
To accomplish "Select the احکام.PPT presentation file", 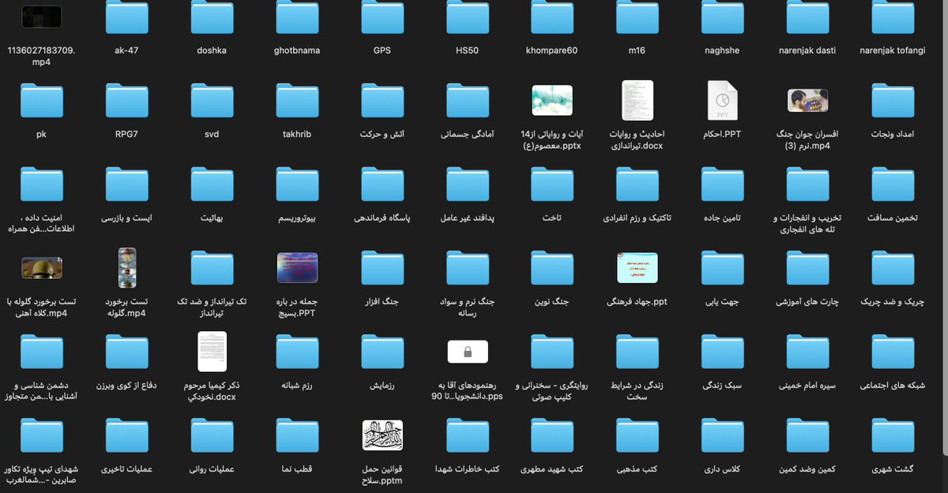I will click(x=722, y=100).
